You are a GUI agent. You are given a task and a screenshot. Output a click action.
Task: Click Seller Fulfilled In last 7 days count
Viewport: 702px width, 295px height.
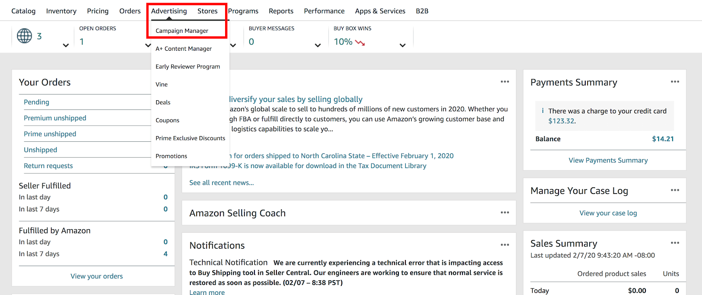[165, 209]
